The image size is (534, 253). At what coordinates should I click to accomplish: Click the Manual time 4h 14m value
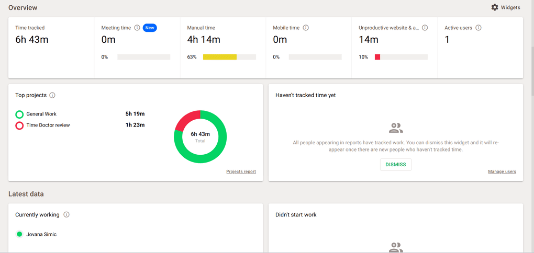tap(204, 40)
